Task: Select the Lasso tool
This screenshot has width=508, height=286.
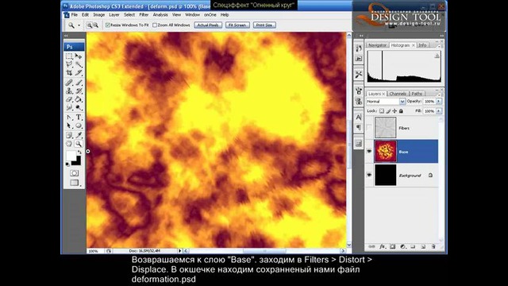Action: tap(69, 64)
